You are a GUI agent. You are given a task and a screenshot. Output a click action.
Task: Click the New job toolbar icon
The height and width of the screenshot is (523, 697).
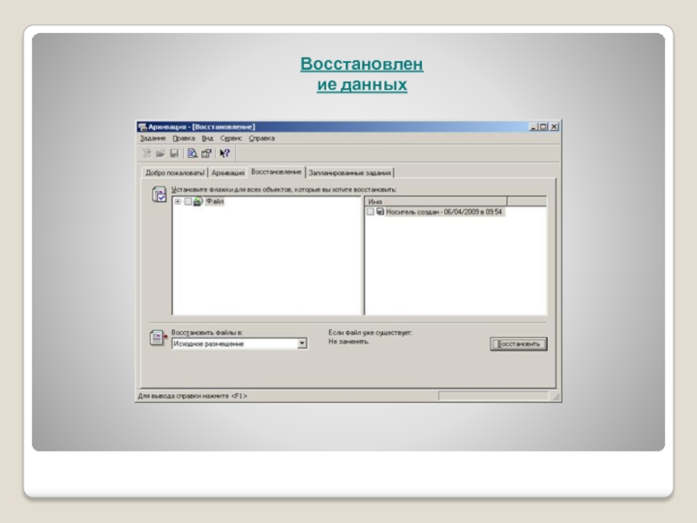[146, 153]
